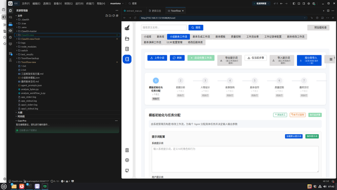Add a new editor tab with plus icon
The height and width of the screenshot is (190, 337).
tap(324, 11)
